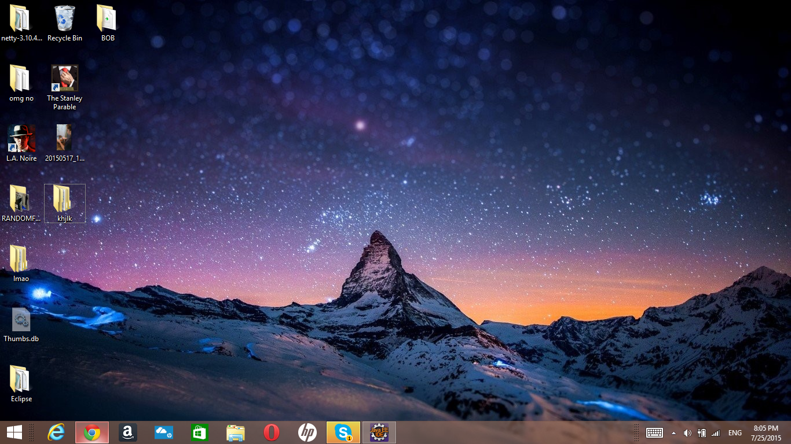Toggle the touch keyboard icon
Image resolution: width=791 pixels, height=444 pixels.
(x=654, y=433)
